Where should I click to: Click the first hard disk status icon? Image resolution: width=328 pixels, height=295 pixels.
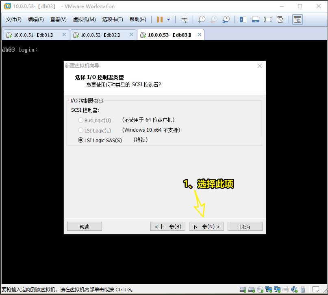[243, 290]
